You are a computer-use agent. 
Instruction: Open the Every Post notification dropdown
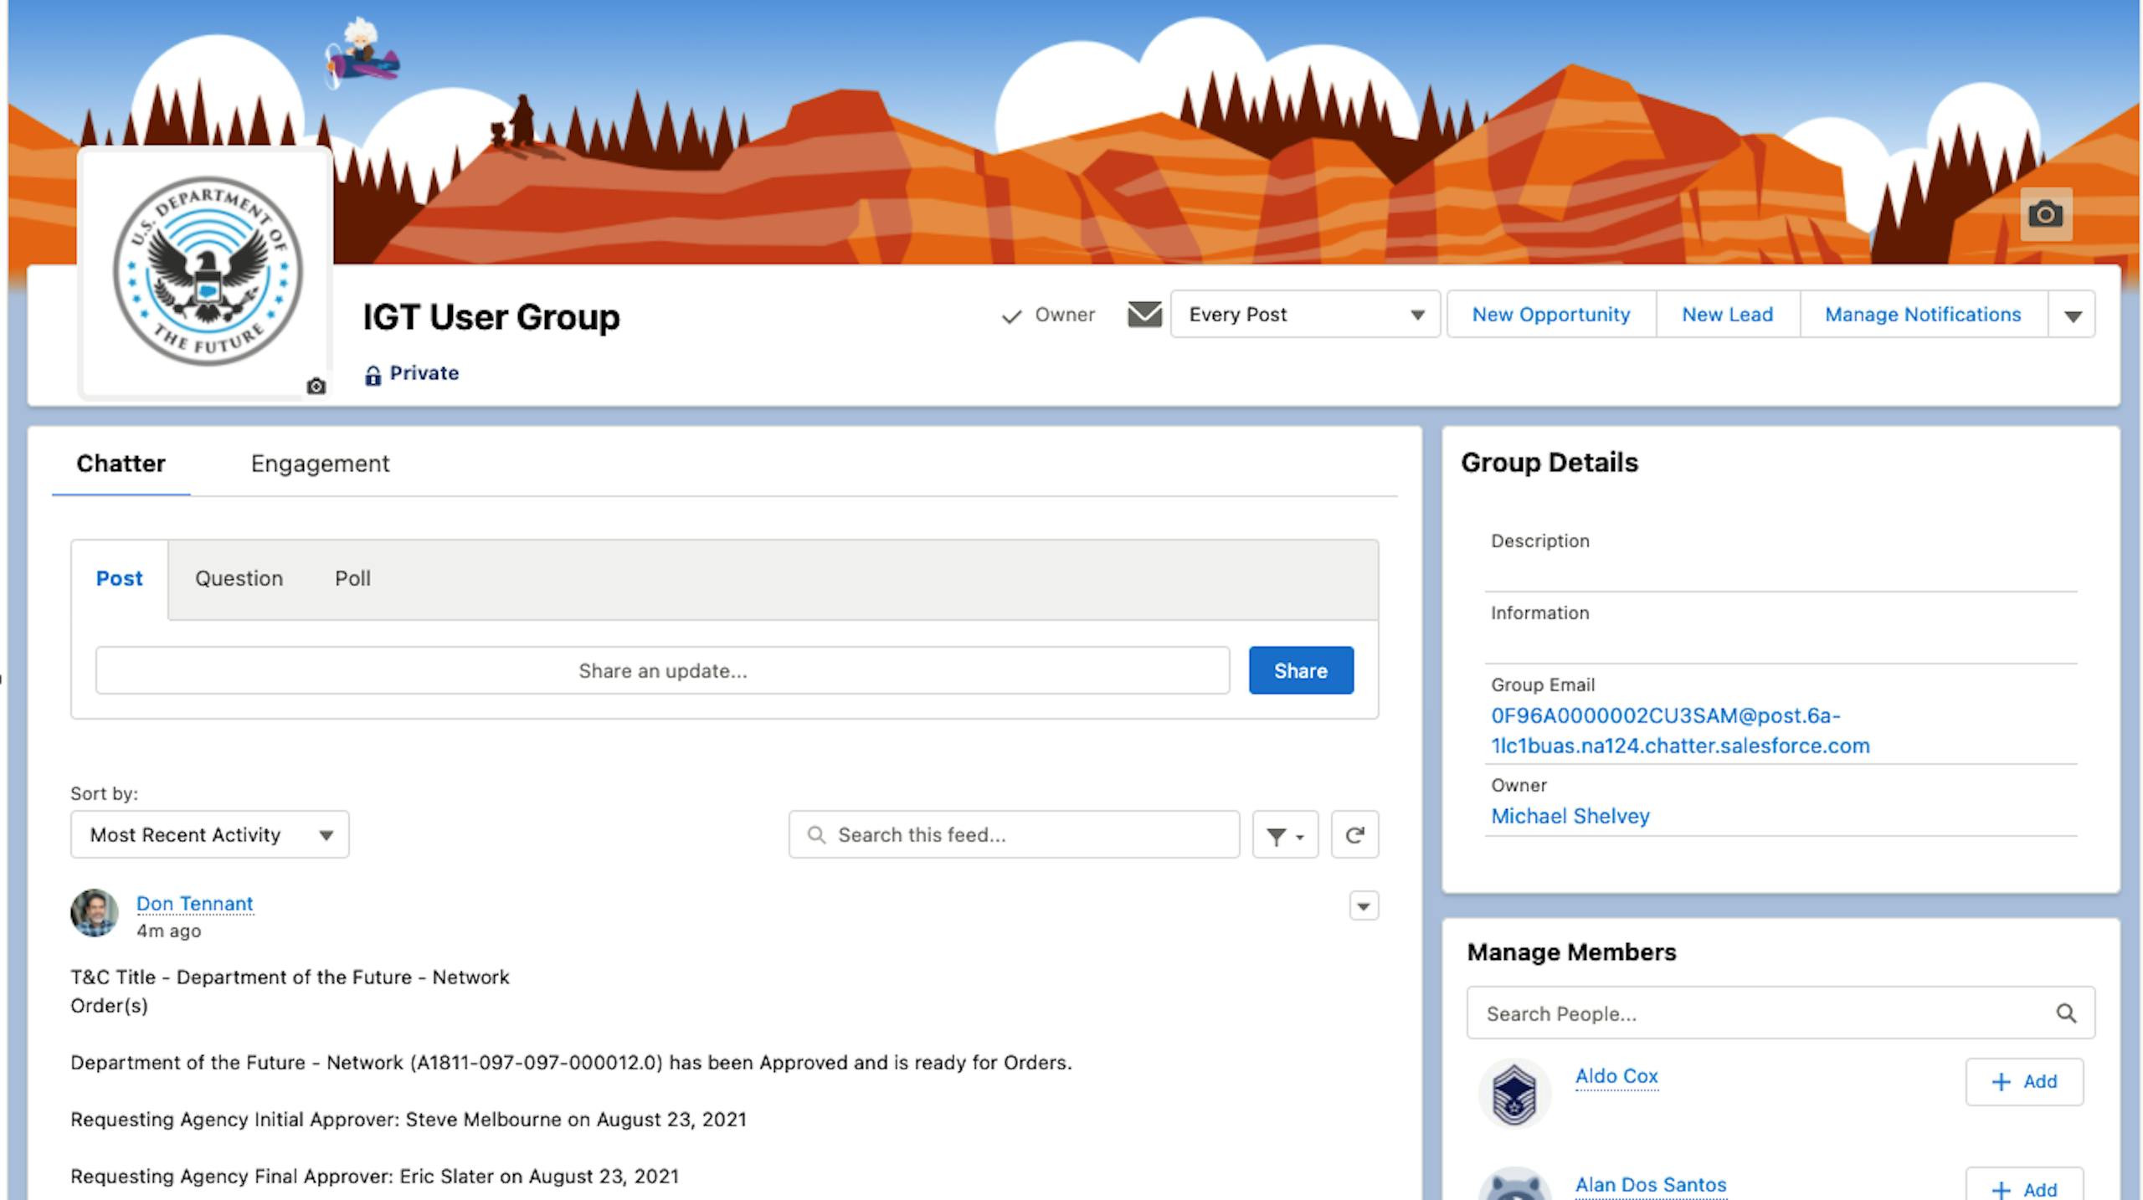(1304, 315)
